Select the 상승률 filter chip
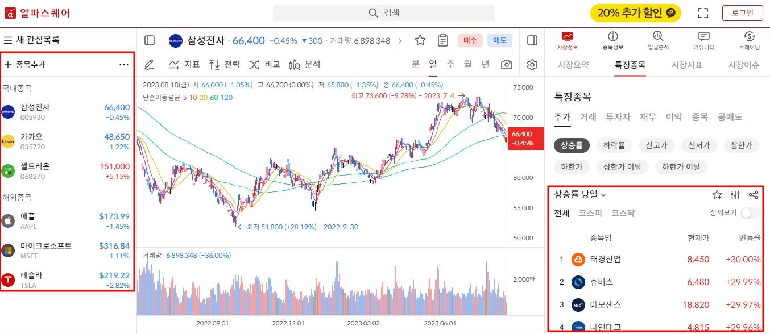 (x=572, y=145)
